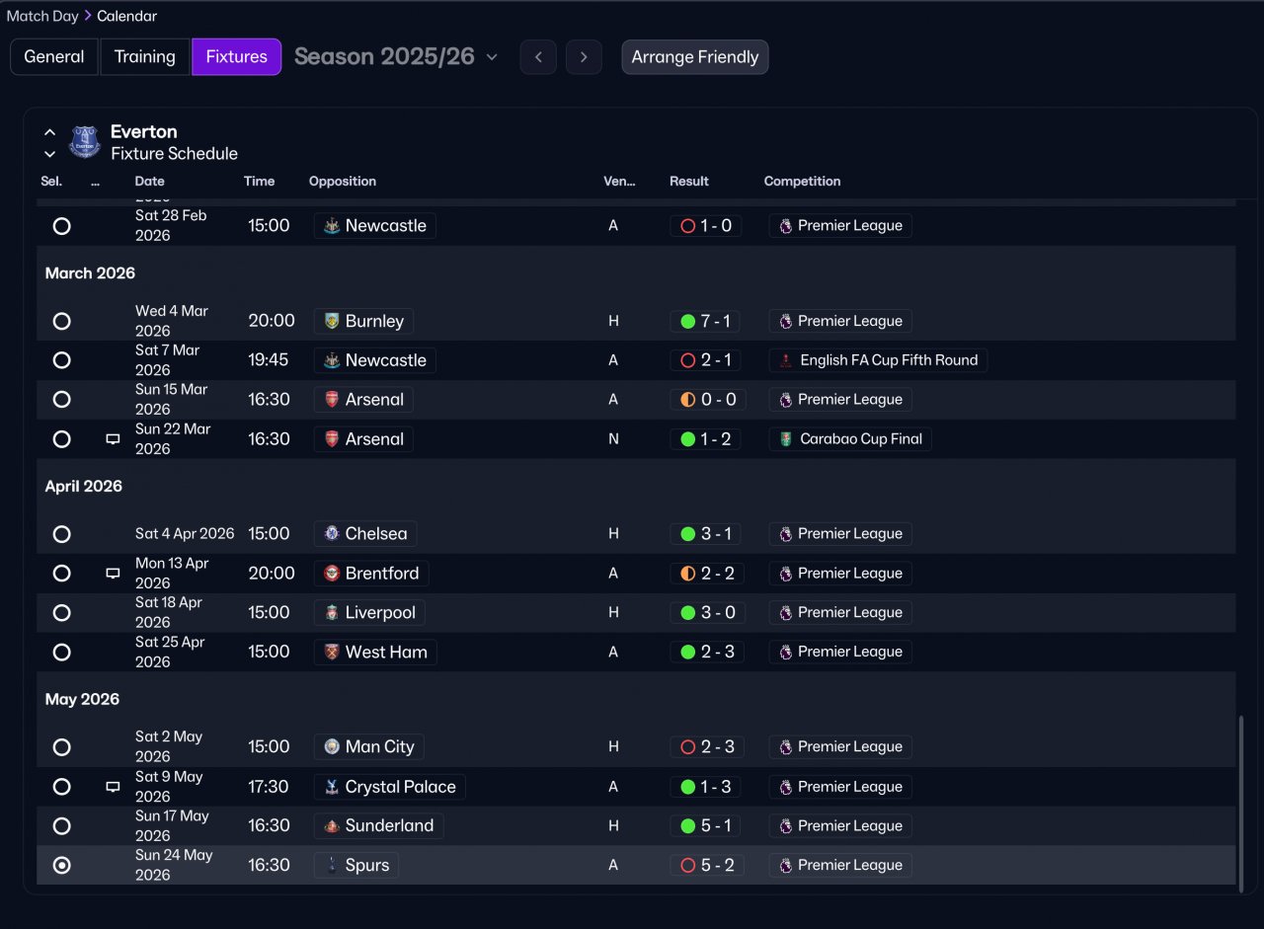Image resolution: width=1264 pixels, height=929 pixels.
Task: Click the Liverpool club badge icon
Action: pos(332,613)
